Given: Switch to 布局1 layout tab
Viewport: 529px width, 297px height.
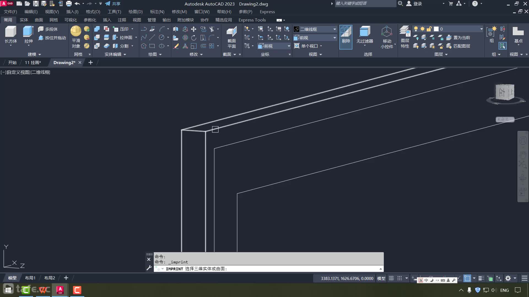Looking at the screenshot, I should 30,278.
